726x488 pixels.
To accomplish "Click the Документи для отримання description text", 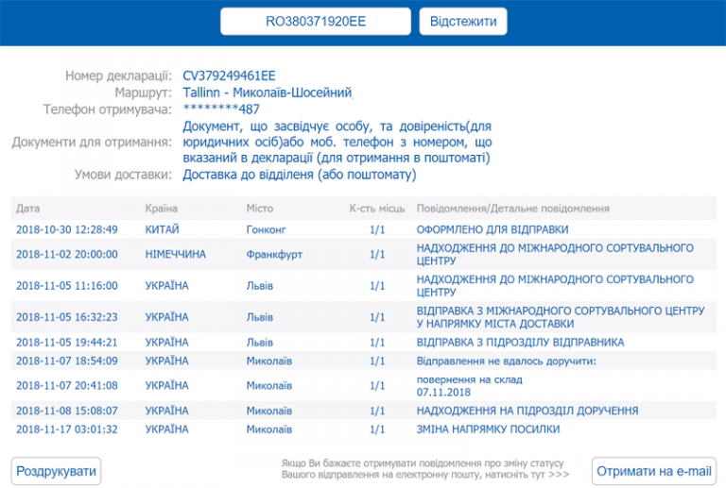I will 337,142.
